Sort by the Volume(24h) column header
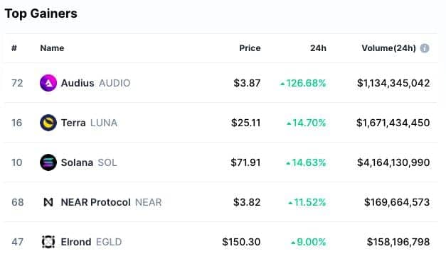 pyautogui.click(x=388, y=48)
